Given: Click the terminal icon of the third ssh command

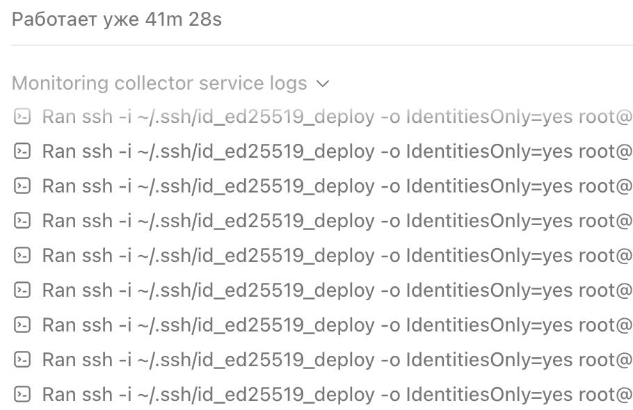Looking at the screenshot, I should [22, 186].
